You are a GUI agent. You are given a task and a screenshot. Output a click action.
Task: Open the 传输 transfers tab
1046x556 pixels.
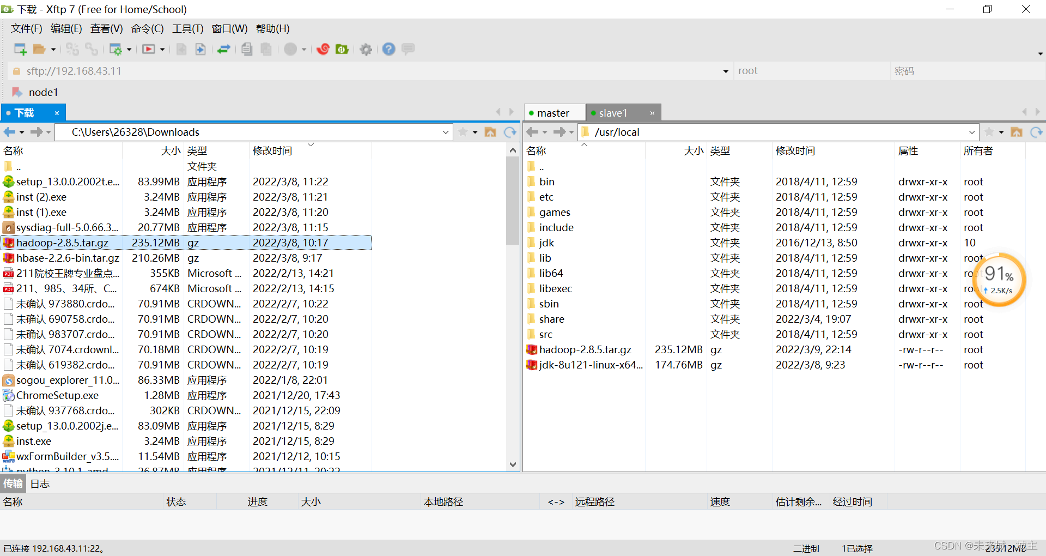tap(13, 484)
